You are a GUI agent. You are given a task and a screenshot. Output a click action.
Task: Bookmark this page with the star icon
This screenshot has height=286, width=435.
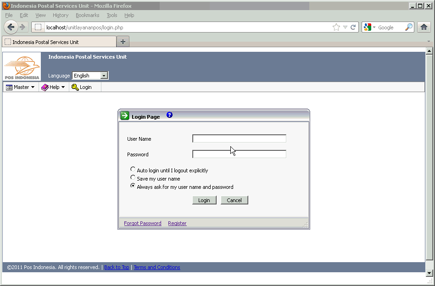point(336,27)
